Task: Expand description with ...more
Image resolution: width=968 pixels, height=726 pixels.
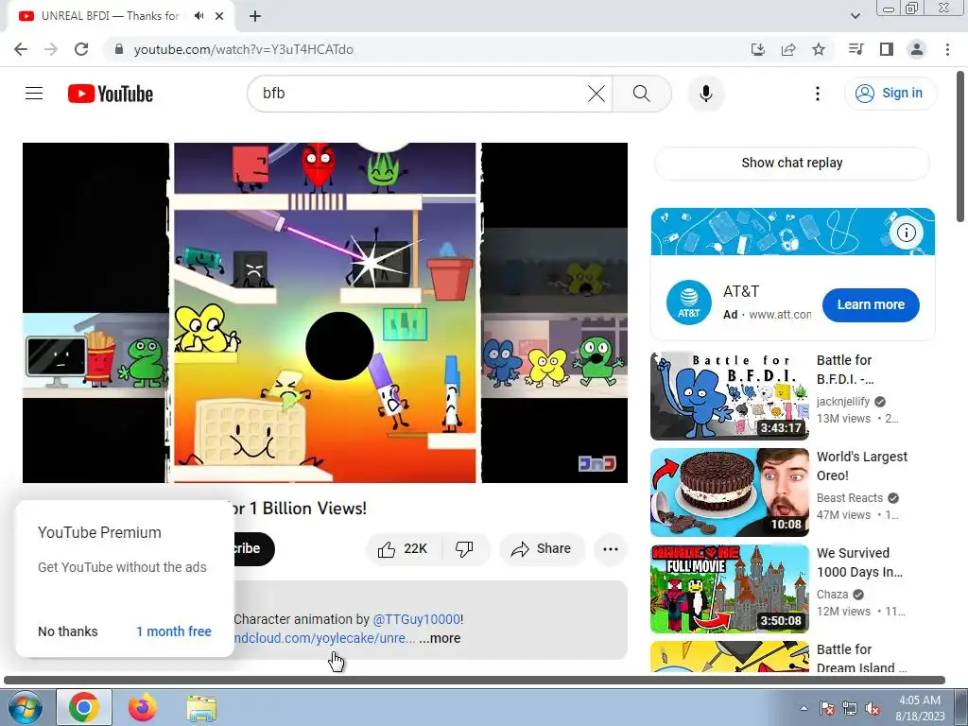Action: click(440, 638)
